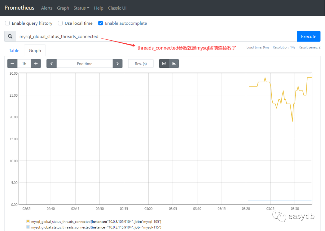Step end time backward with left chevron
This screenshot has height=231, width=325.
[x=51, y=64]
